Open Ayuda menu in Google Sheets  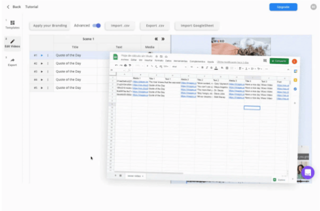click(x=210, y=62)
